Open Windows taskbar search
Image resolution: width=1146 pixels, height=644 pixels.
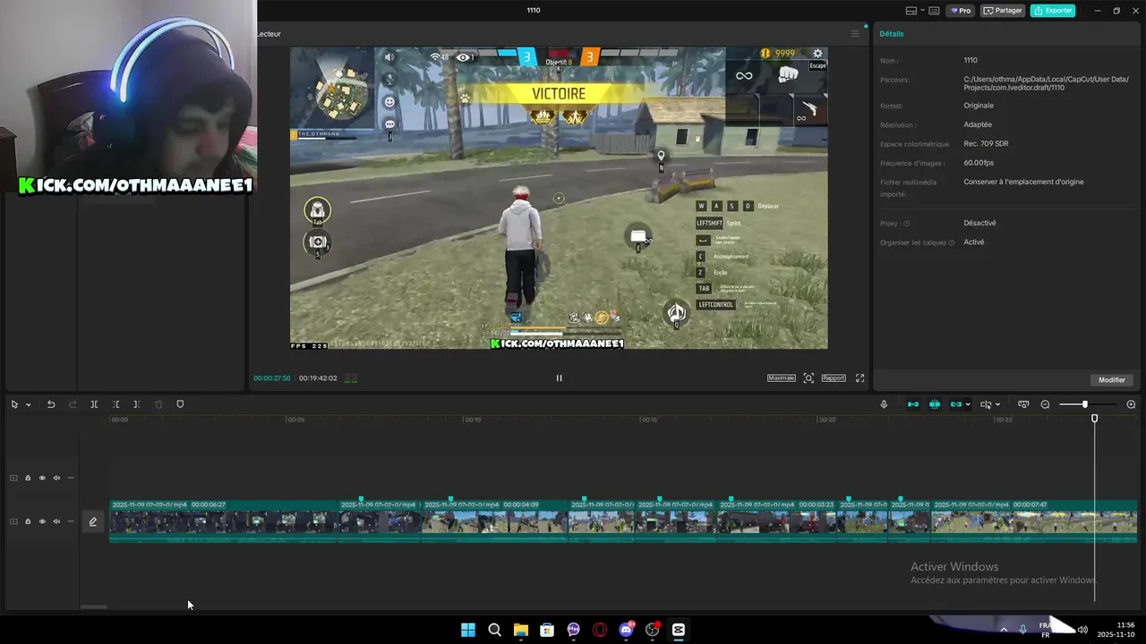click(x=494, y=630)
